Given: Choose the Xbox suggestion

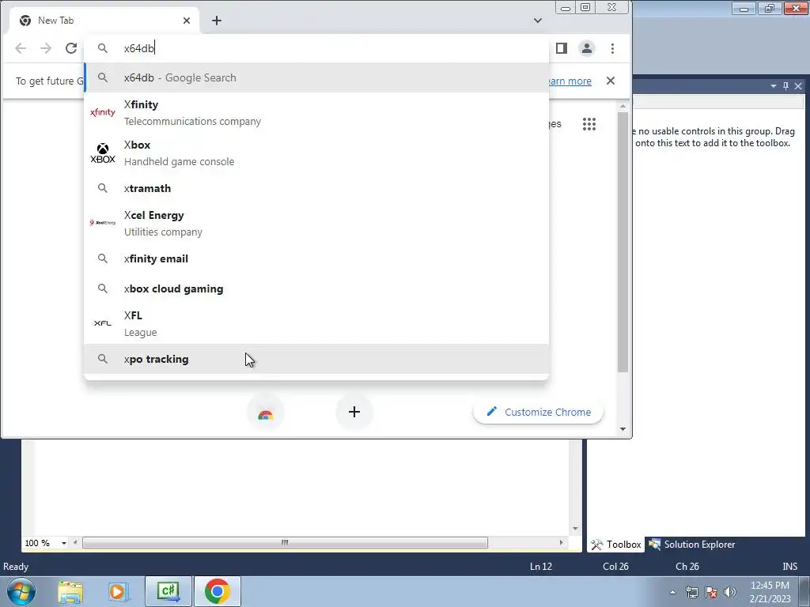Looking at the screenshot, I should coord(316,153).
